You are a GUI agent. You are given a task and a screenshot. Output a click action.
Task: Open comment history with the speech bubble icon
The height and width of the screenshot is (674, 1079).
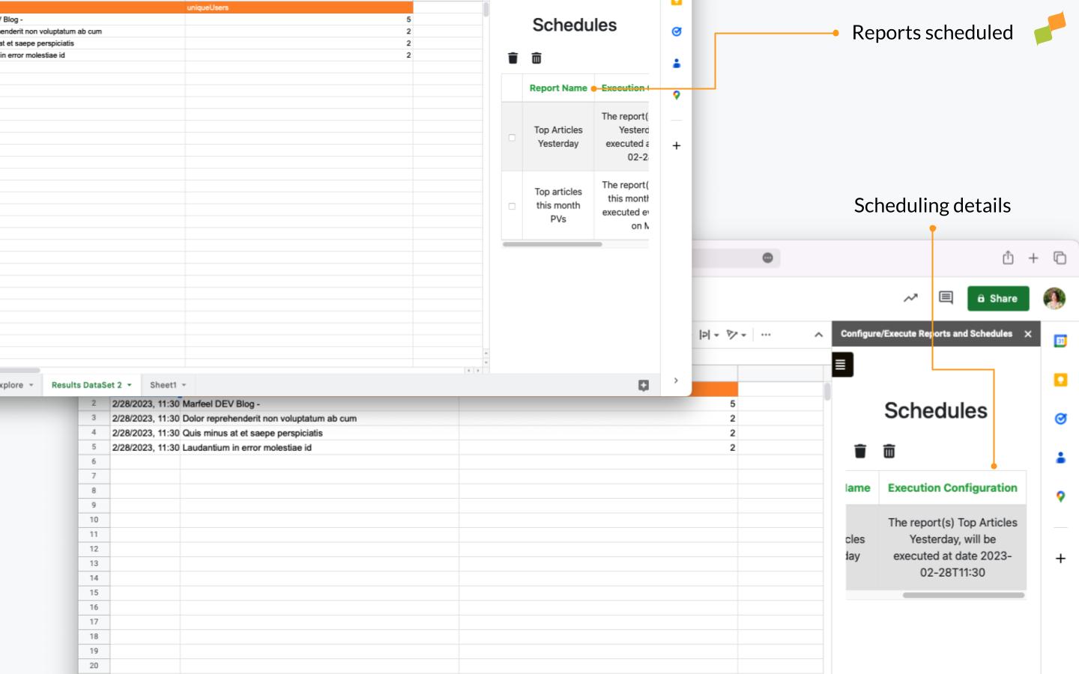945,298
